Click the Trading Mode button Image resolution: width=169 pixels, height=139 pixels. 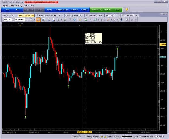tap(62, 9)
